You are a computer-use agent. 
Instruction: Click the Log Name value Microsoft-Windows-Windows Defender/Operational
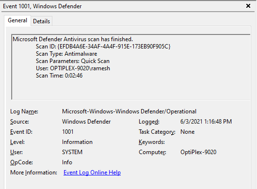[129, 111]
